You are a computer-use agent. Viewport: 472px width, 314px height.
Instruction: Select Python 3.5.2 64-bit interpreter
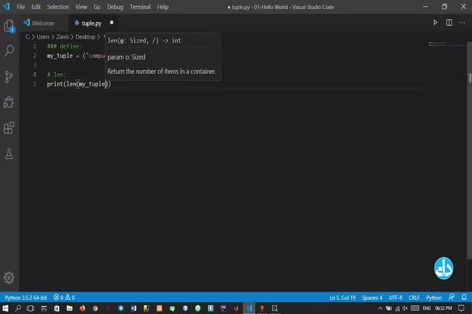click(x=26, y=298)
